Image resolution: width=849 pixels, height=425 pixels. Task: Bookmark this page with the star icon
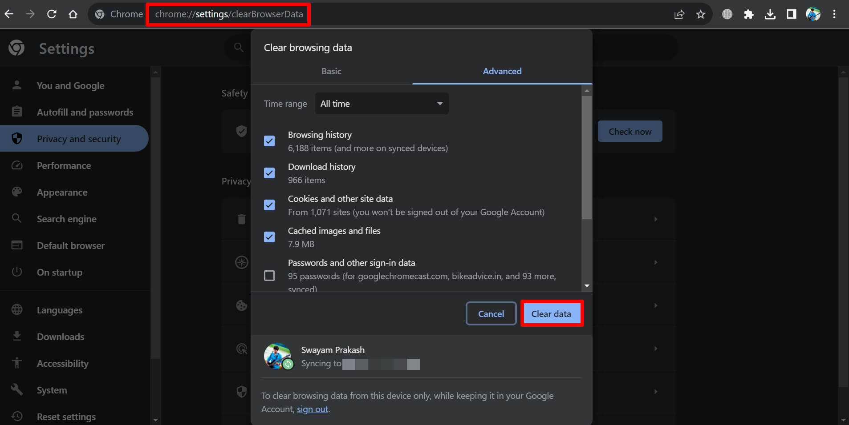pyautogui.click(x=700, y=14)
